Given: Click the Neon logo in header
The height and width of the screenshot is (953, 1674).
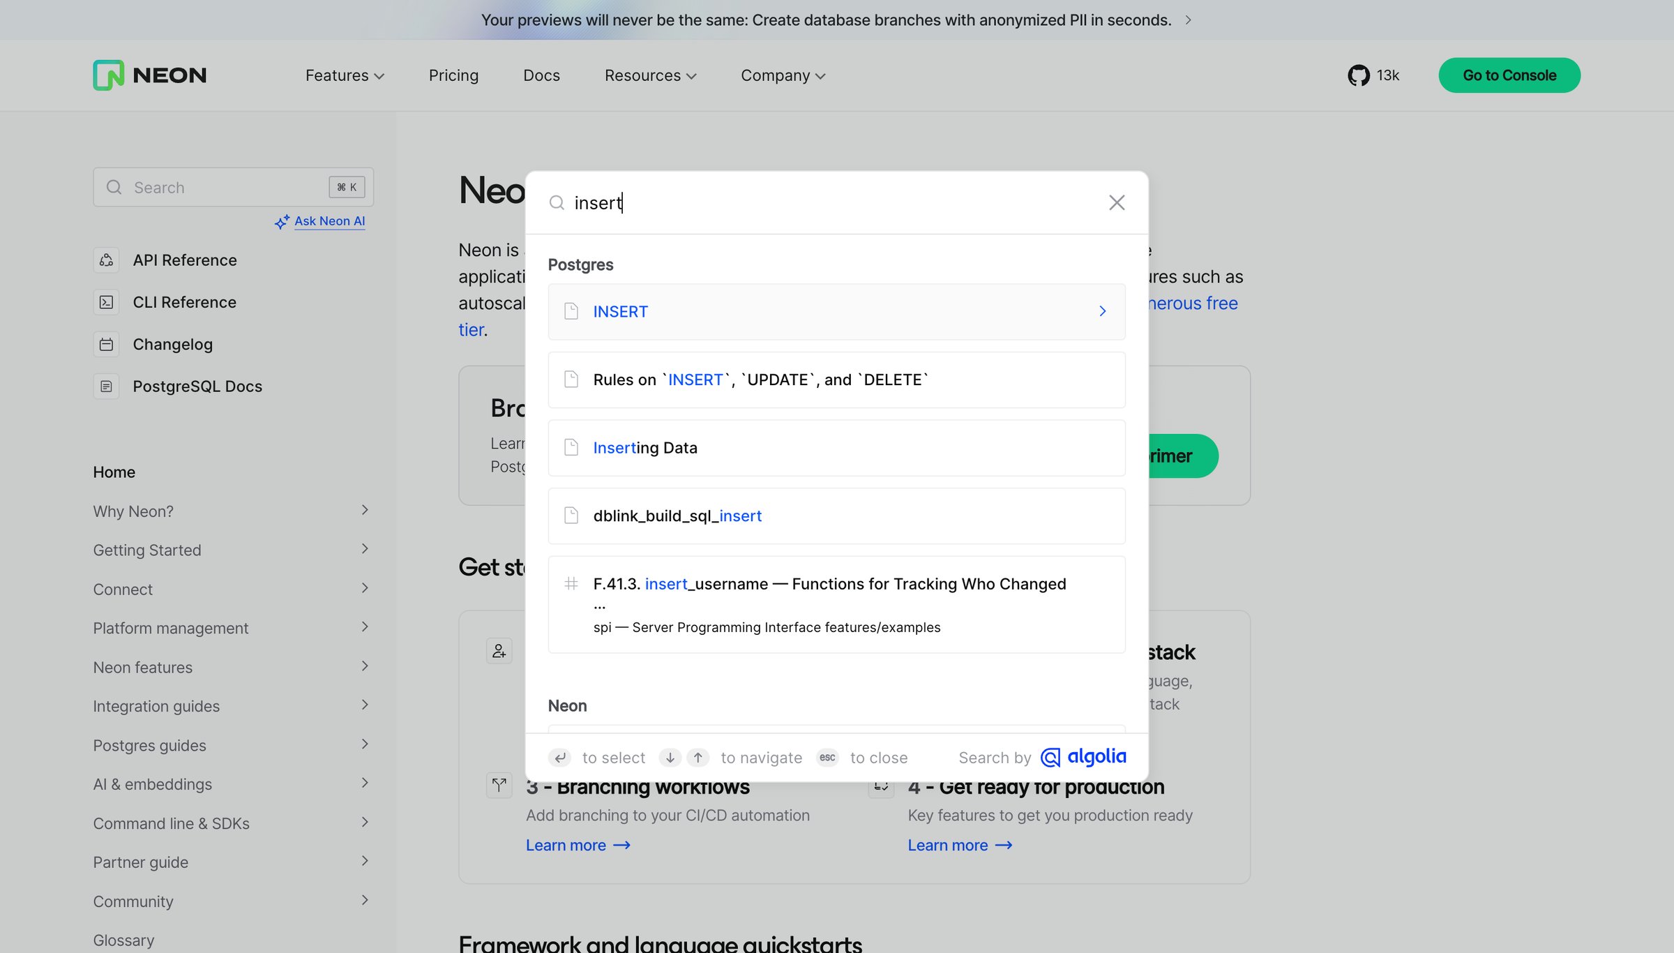Looking at the screenshot, I should pos(150,75).
